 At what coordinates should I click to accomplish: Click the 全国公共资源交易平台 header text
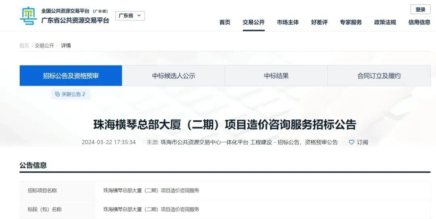pos(65,11)
